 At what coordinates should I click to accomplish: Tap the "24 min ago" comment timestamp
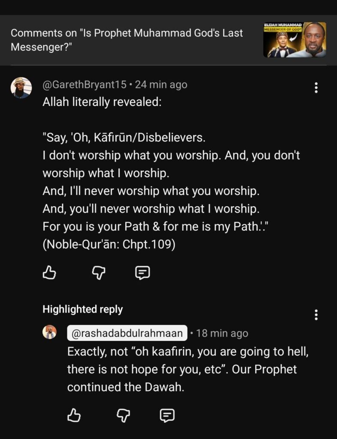161,85
